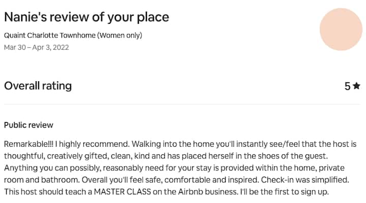
Task: Click the rating number 5
Action: click(347, 86)
